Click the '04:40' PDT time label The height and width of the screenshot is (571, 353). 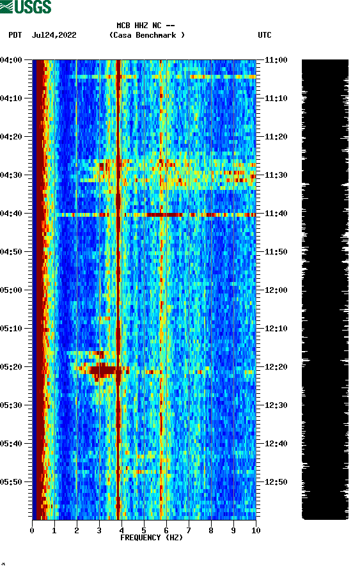pyautogui.click(x=11, y=214)
